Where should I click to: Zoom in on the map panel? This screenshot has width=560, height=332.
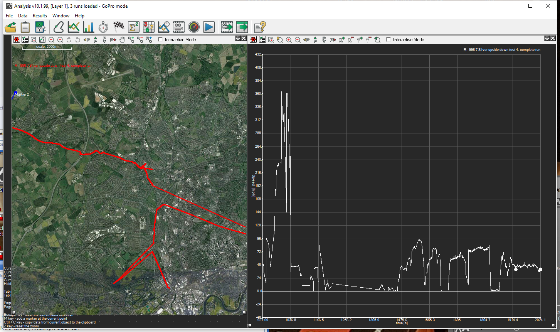point(51,39)
